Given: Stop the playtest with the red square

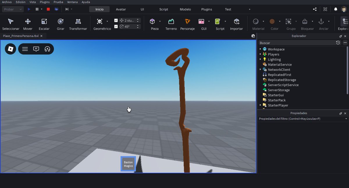Looking at the screenshot, I should [x=48, y=9].
